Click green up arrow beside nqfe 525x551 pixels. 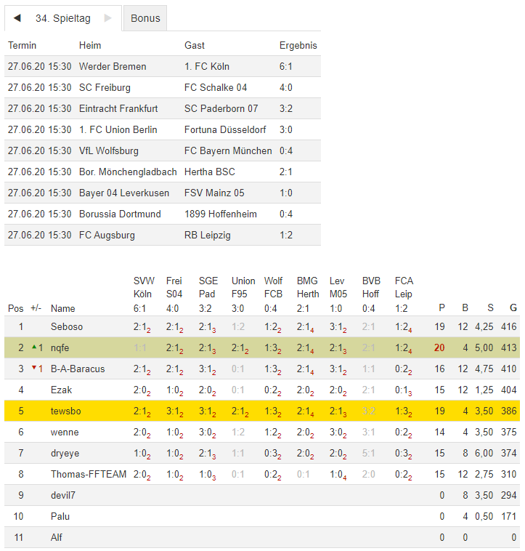pos(34,347)
